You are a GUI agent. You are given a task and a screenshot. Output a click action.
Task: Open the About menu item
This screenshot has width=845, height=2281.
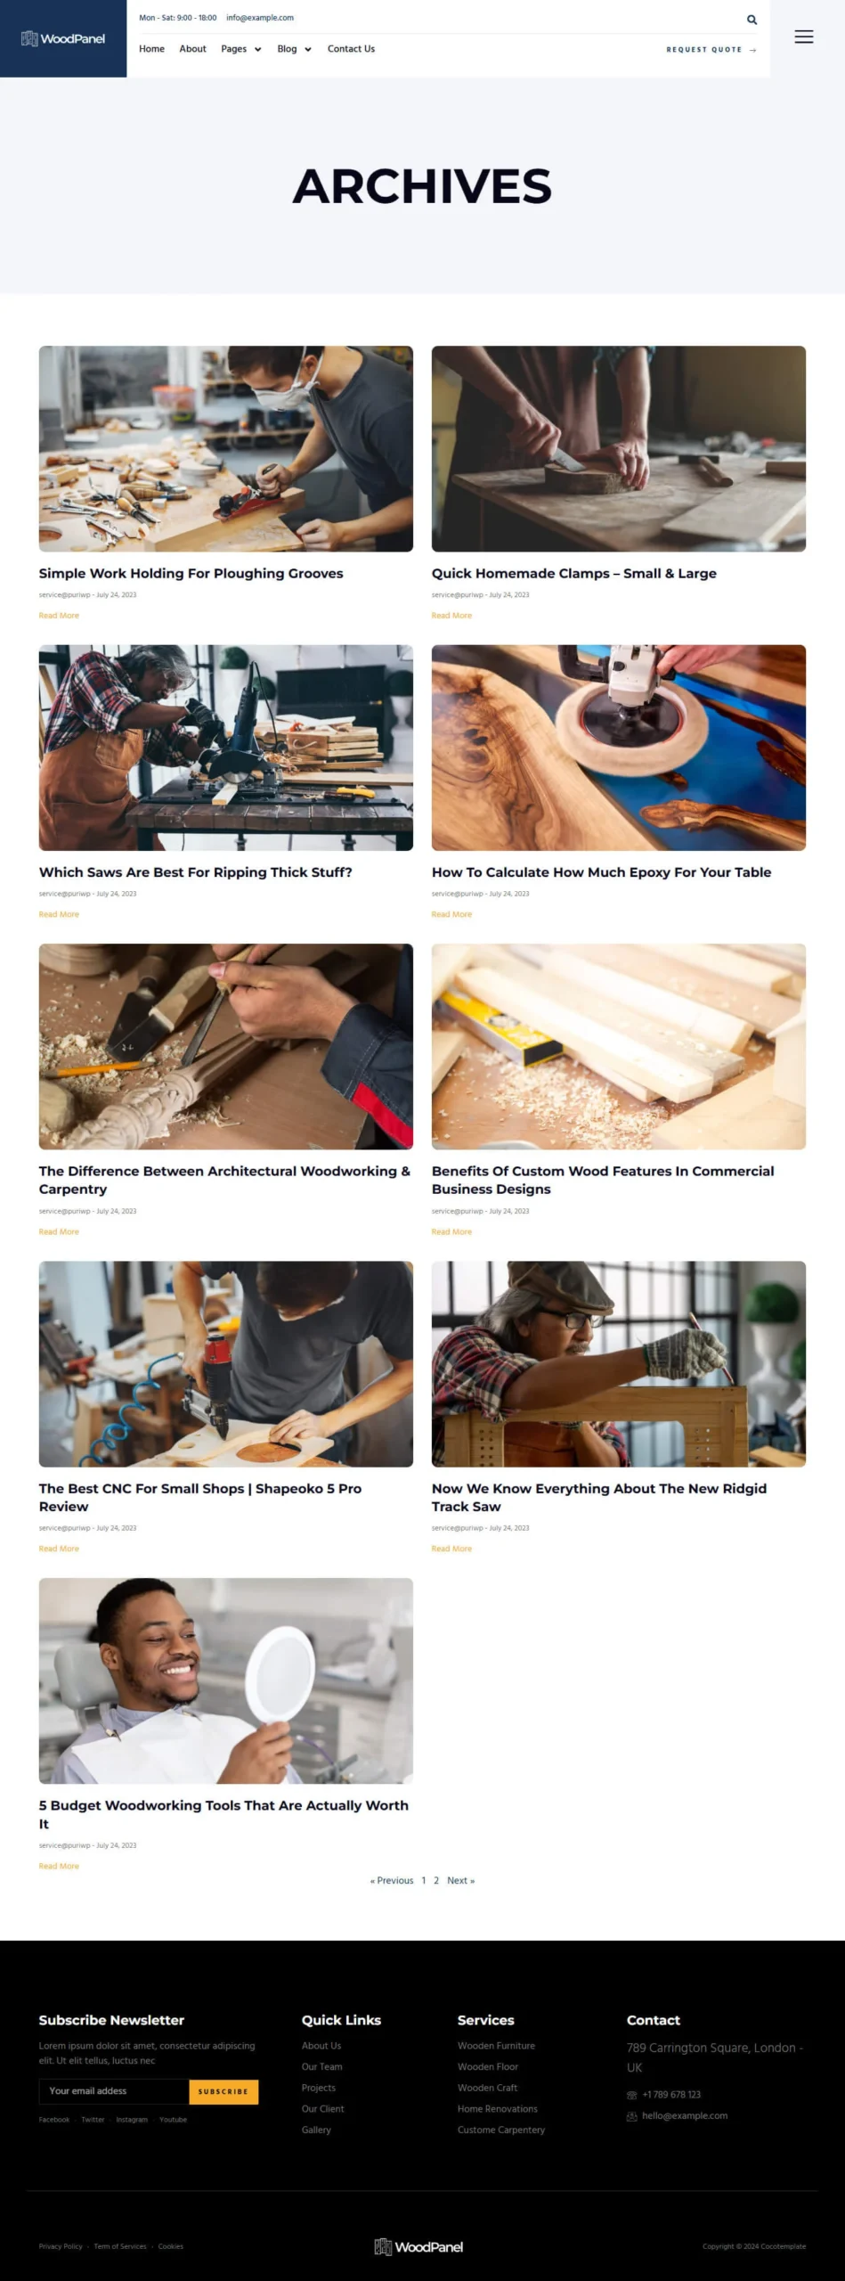click(x=192, y=49)
